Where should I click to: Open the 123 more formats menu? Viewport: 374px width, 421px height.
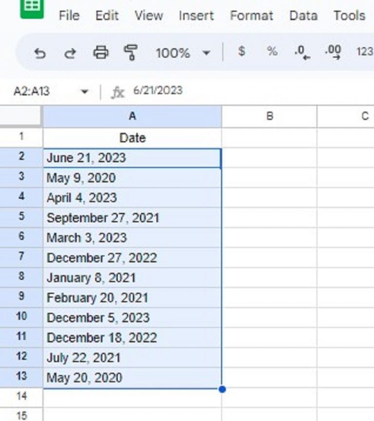tap(365, 52)
